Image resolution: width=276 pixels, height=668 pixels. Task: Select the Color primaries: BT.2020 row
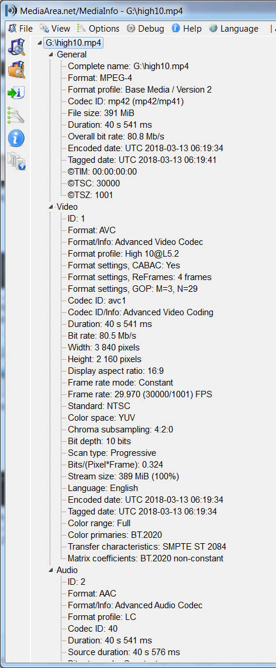click(115, 534)
